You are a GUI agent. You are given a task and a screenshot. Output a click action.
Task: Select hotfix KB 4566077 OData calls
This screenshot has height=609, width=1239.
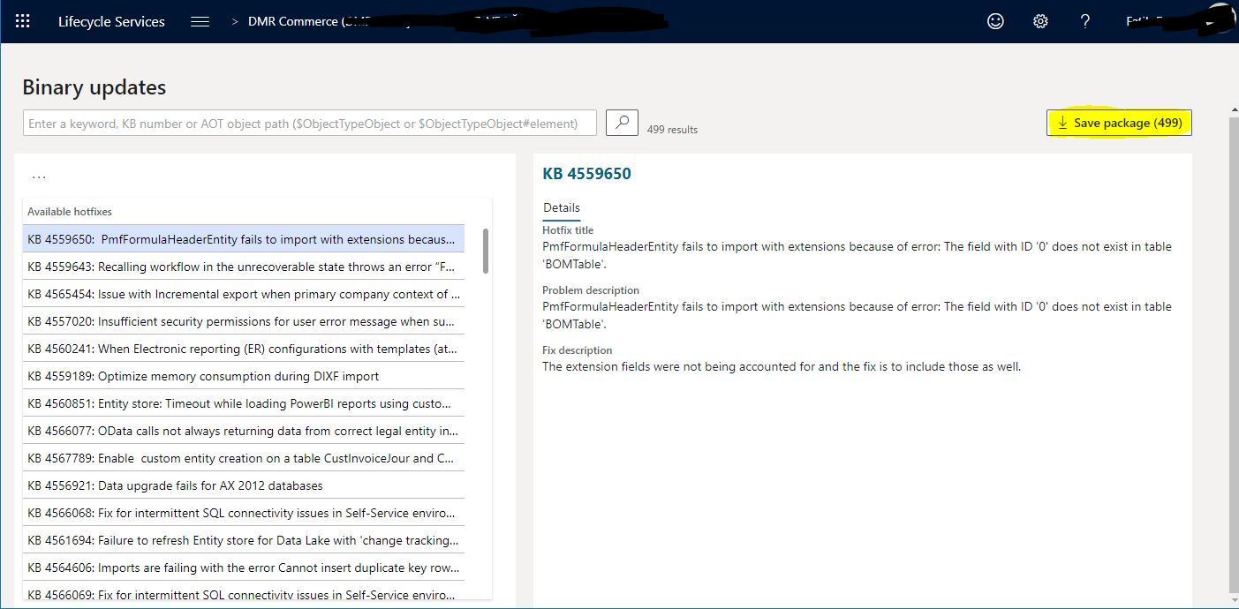(x=244, y=431)
